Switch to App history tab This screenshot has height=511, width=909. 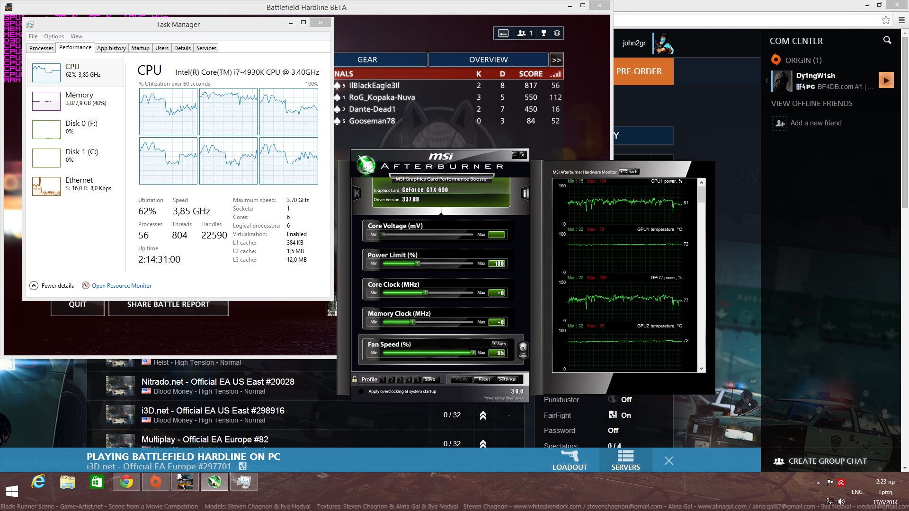pos(111,48)
